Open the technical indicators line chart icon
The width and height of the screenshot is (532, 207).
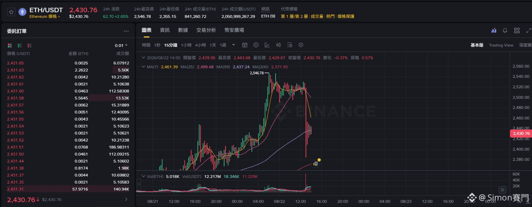267,45
